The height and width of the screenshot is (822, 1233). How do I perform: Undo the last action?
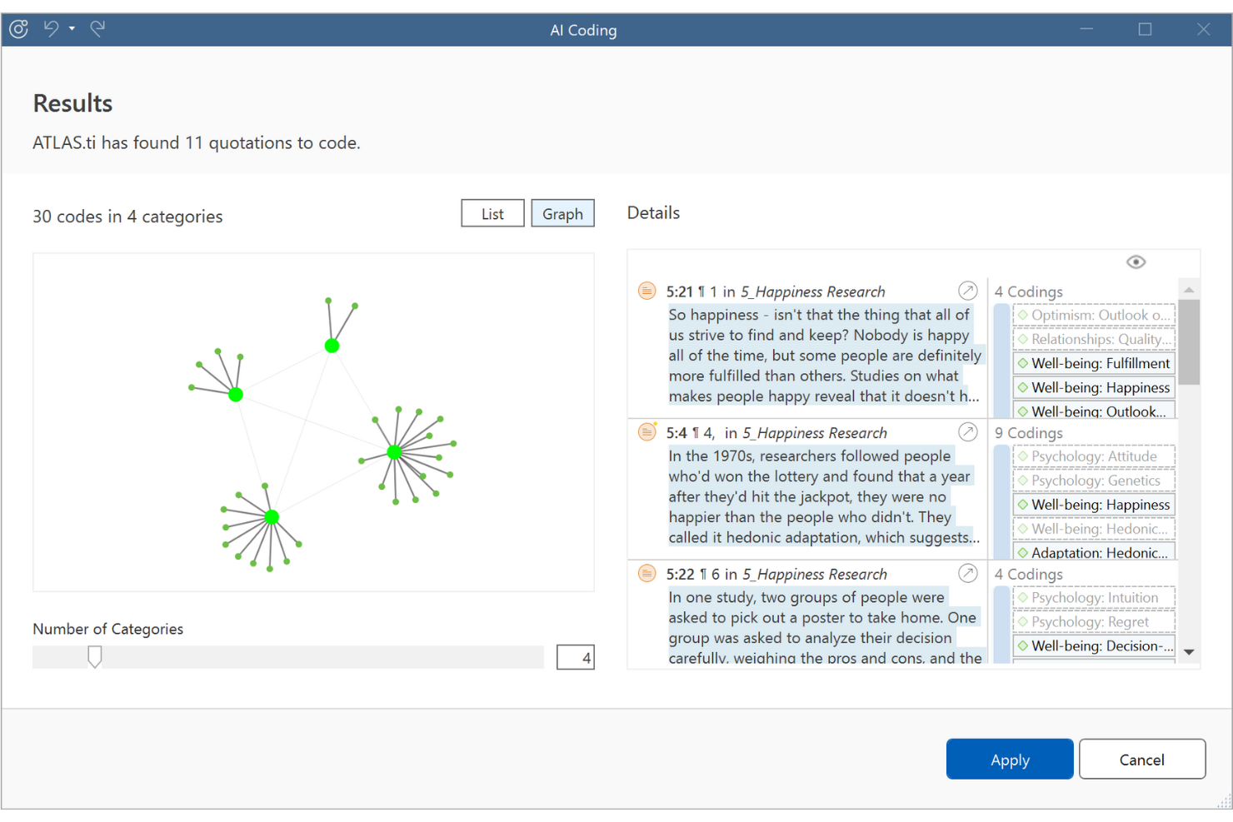tap(52, 29)
